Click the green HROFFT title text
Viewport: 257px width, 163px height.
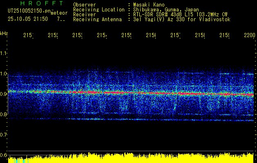coord(42,3)
